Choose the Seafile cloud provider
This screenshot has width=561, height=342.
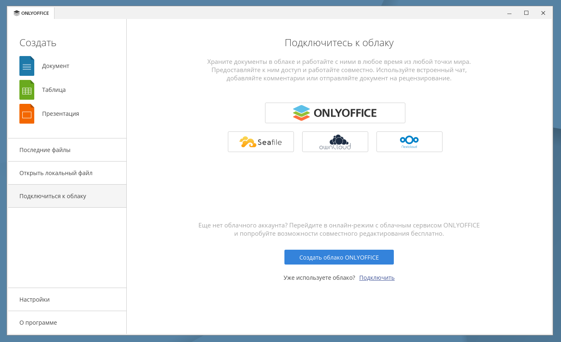coord(260,142)
